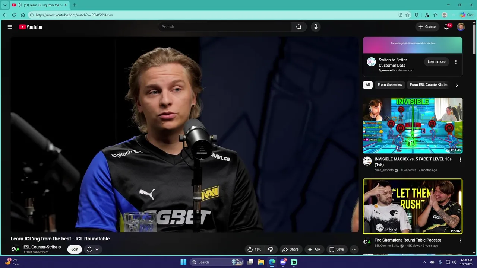Open The Champions Round Table Podcast title
477x268 pixels.
tap(408, 240)
